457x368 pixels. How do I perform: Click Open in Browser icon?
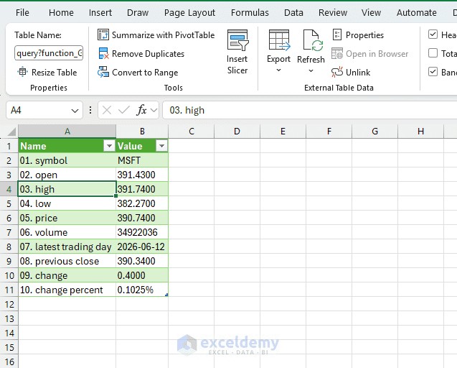337,54
